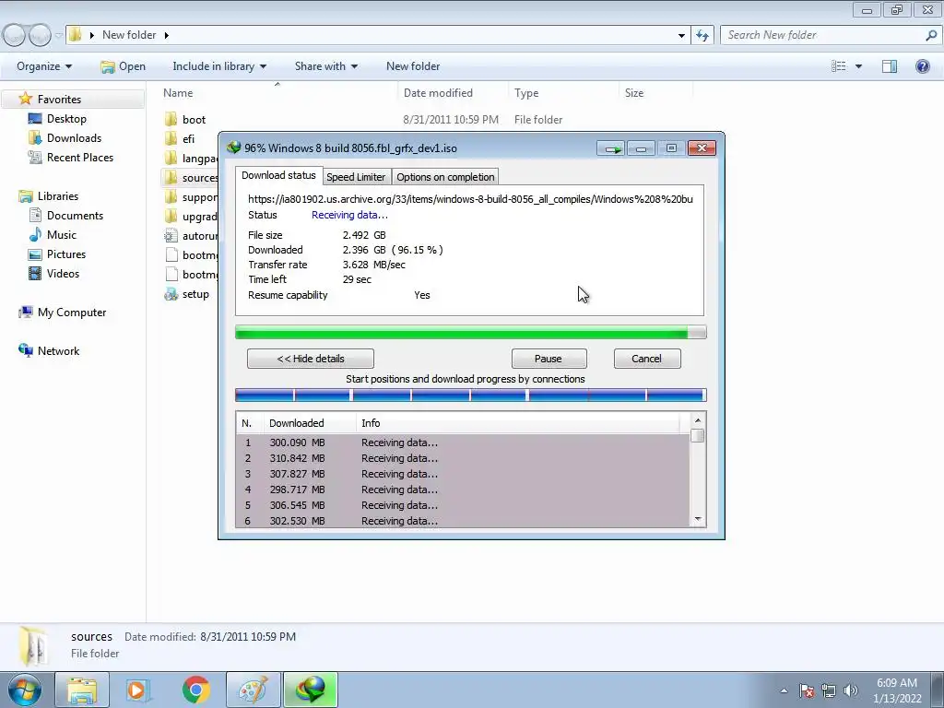This screenshot has height=708, width=944.
Task: Click the Back navigation button in Explorer
Action: 15,35
